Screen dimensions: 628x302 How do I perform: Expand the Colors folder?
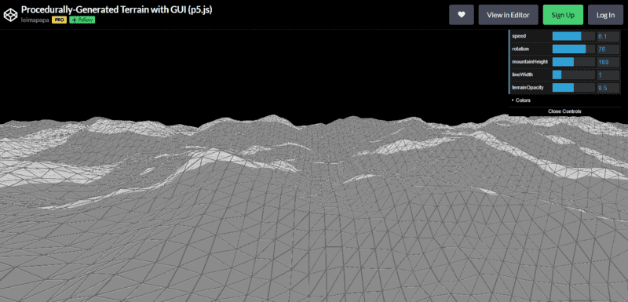click(x=564, y=100)
